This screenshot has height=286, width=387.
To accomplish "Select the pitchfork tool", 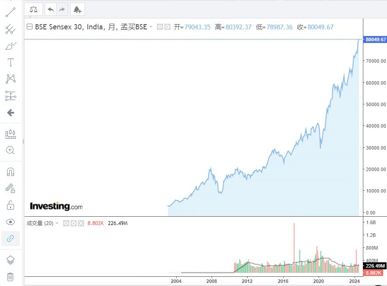I will 11,29.
